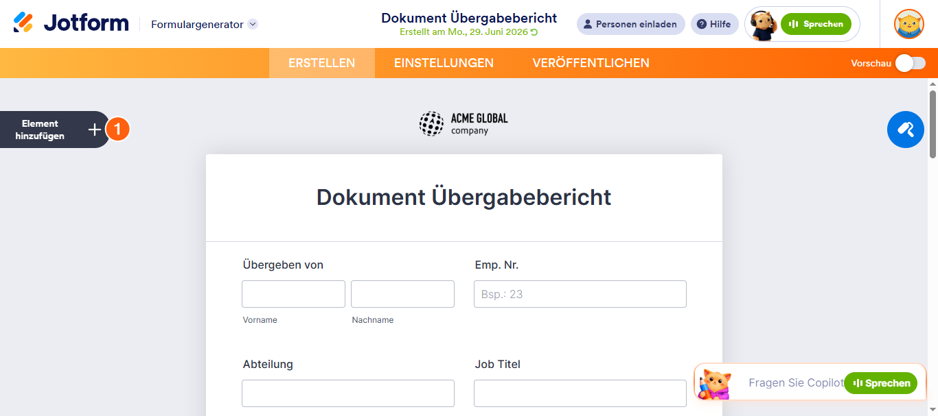This screenshot has height=416, width=938.
Task: Switch to the ERSTELLEN tab
Action: click(321, 63)
